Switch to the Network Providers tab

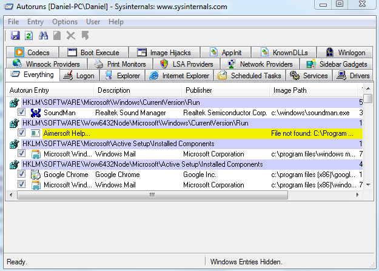260,64
